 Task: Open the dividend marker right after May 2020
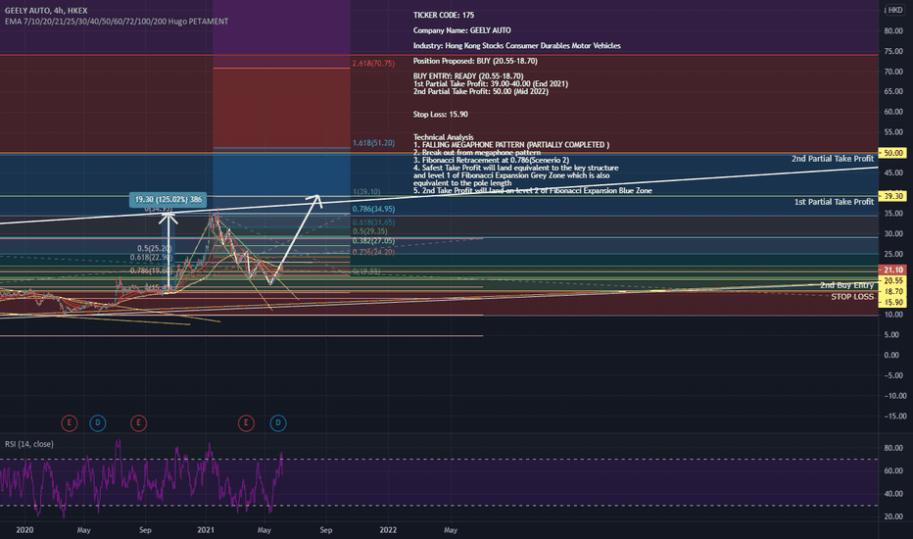pos(98,423)
